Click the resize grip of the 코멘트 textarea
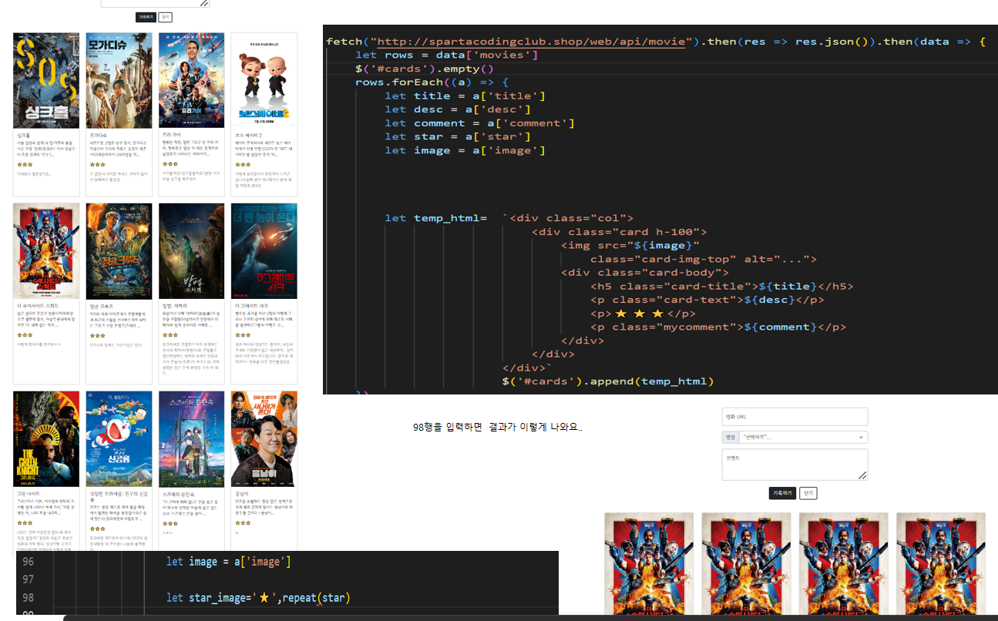This screenshot has width=998, height=621. 862,475
